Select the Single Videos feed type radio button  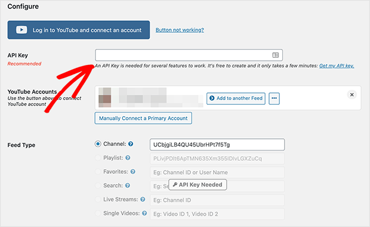[x=98, y=213]
